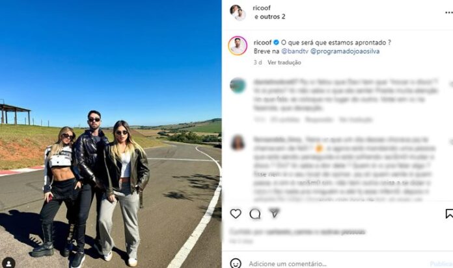The width and height of the screenshot is (453, 268).
Task: Open more options three-dot menu
Action: point(448,12)
